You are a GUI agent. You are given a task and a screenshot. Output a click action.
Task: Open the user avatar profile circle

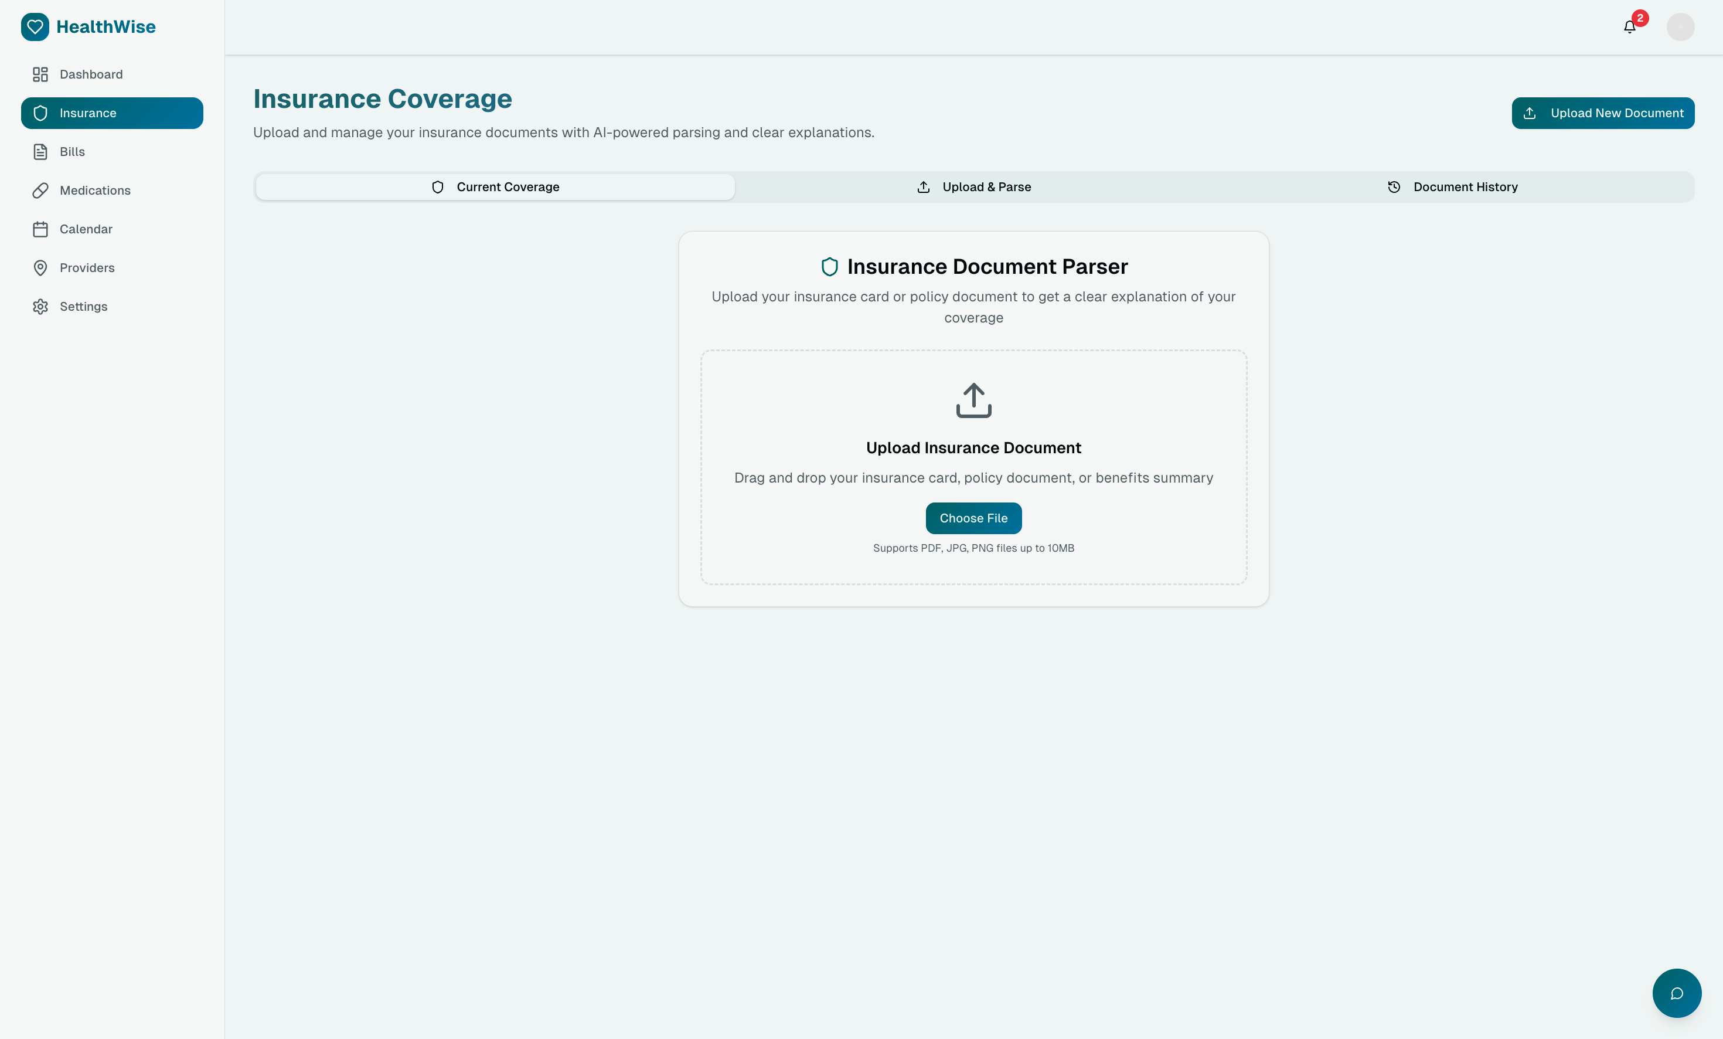tap(1680, 28)
